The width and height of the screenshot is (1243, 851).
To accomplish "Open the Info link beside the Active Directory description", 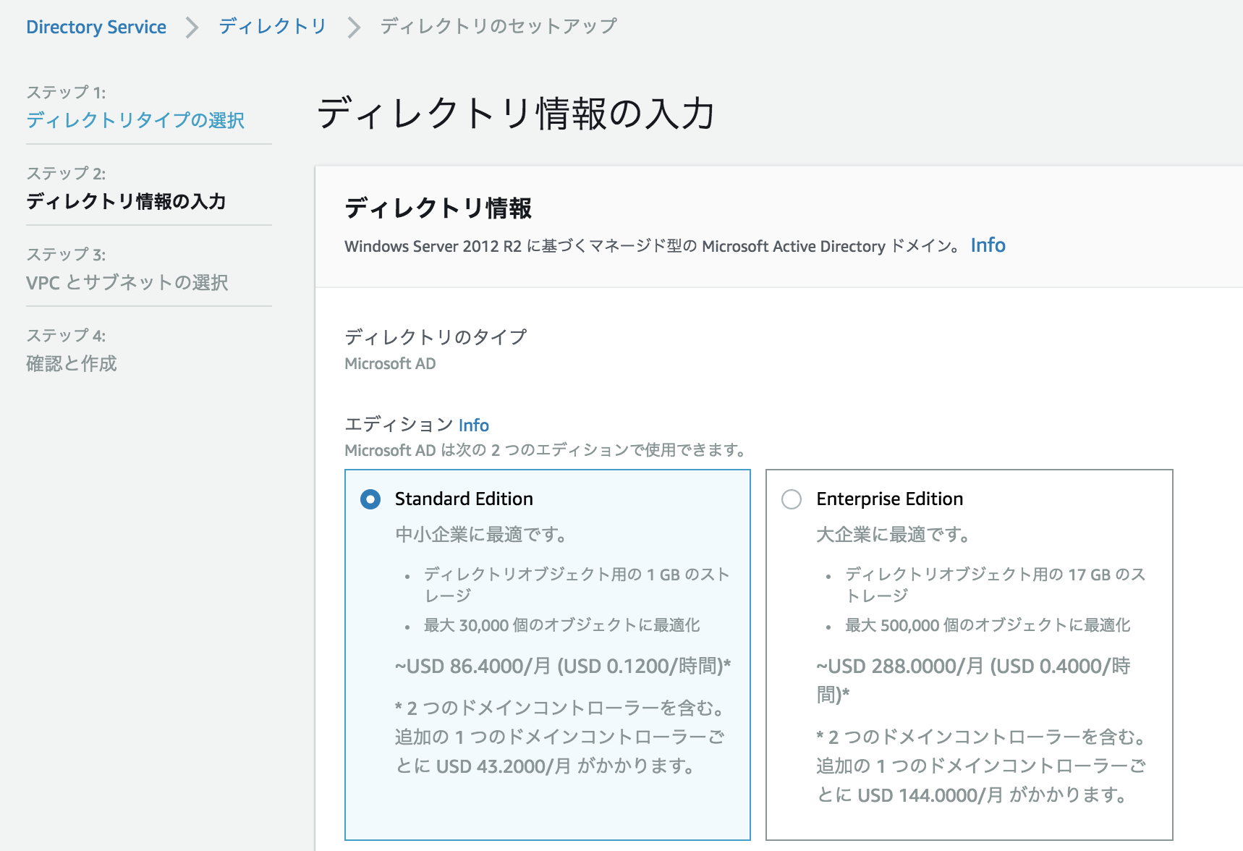I will tap(988, 245).
